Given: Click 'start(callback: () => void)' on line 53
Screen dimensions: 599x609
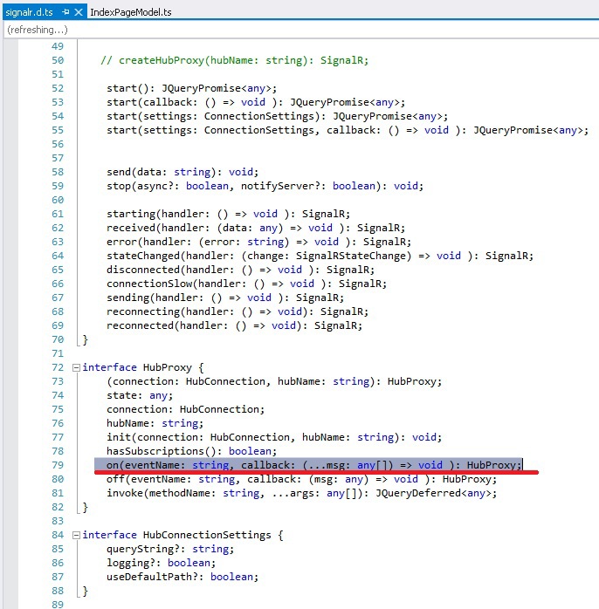Looking at the screenshot, I should 256,103.
